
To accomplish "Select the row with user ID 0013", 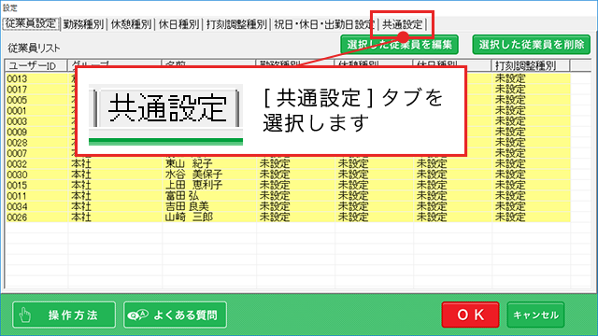I will click(x=288, y=78).
